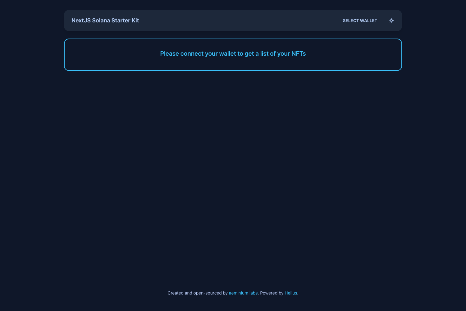This screenshot has height=311, width=466.
Task: Click the word 'WALLET' in the header button
Action: pyautogui.click(x=368, y=21)
